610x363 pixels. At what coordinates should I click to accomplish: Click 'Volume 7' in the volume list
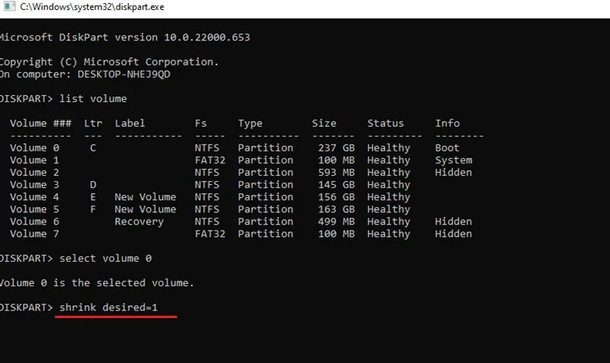34,234
